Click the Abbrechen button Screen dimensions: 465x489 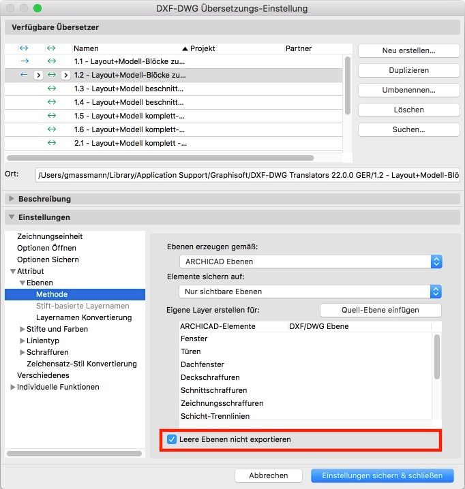(x=268, y=475)
